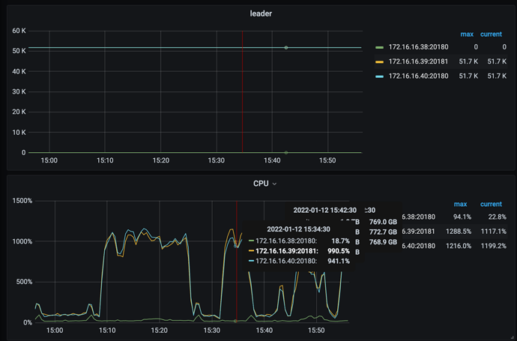The height and width of the screenshot is (341, 517).
Task: Click blue color swatch of 172.16.16.40:20180 in leader legend
Action: tap(379, 76)
